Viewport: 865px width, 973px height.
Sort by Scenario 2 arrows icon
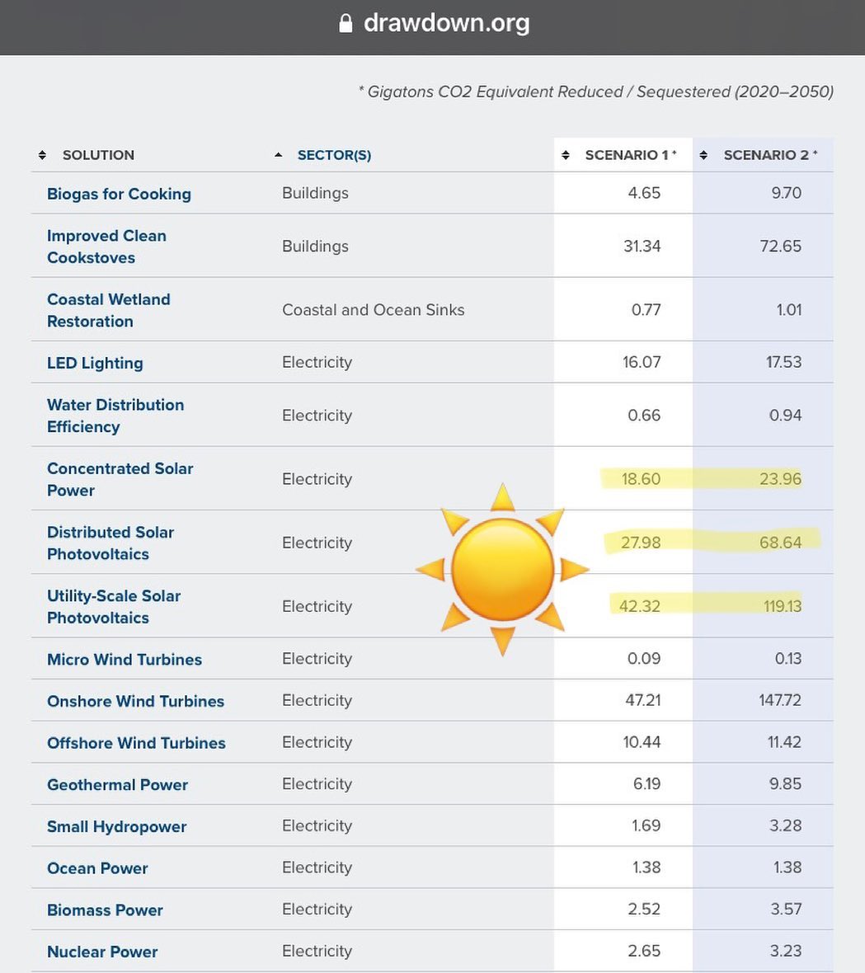[x=703, y=155]
